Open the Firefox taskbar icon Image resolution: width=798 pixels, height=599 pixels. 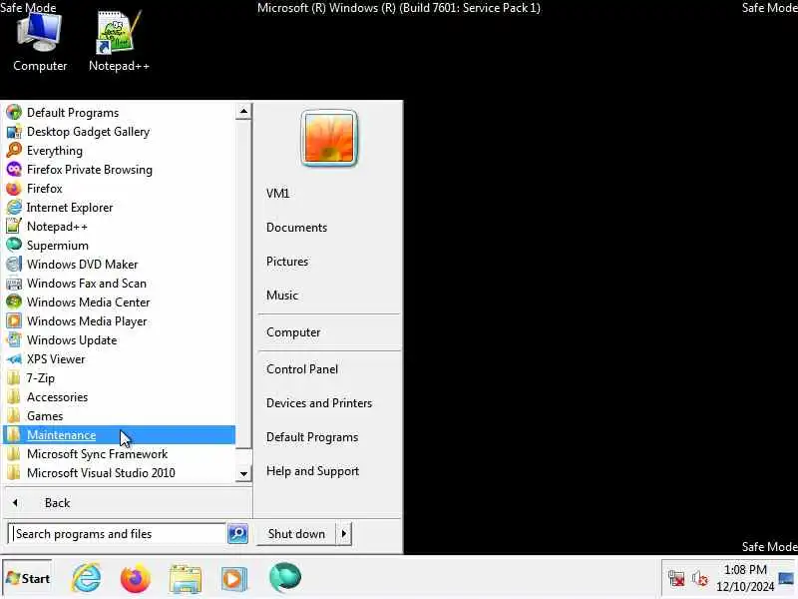point(136,578)
